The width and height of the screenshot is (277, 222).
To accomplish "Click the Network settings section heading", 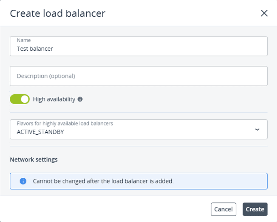I will 34,159.
